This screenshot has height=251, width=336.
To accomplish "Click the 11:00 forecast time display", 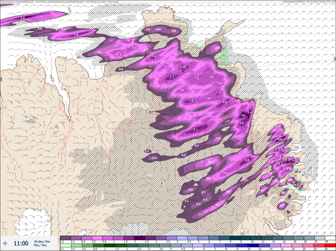I will tap(21, 243).
